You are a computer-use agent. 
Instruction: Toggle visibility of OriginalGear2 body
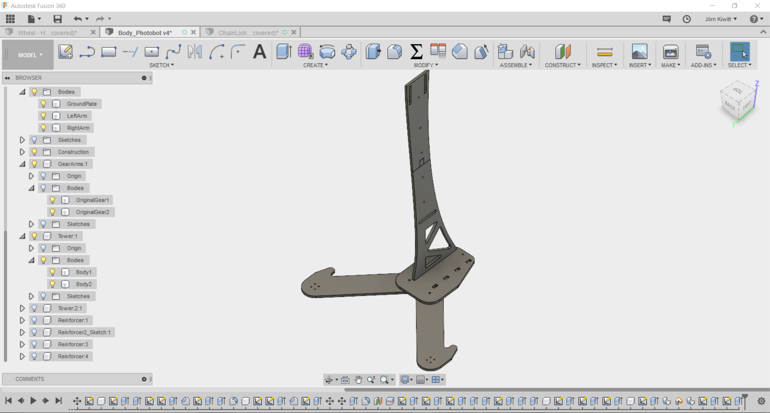(x=53, y=212)
